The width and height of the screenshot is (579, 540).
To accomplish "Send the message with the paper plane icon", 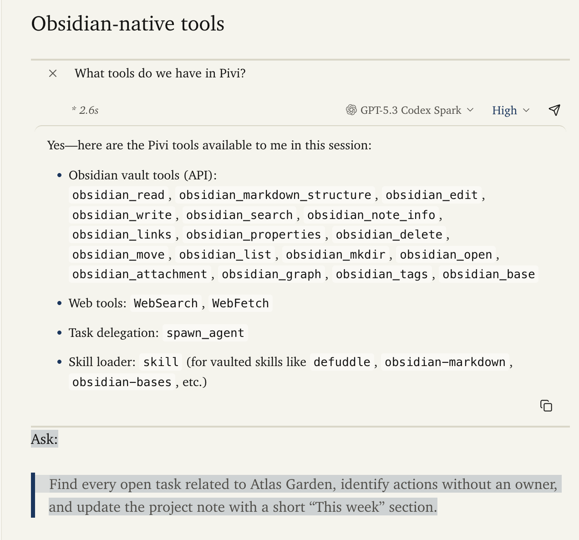I will tap(554, 110).
